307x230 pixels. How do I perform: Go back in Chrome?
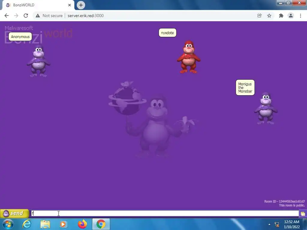pyautogui.click(x=7, y=16)
